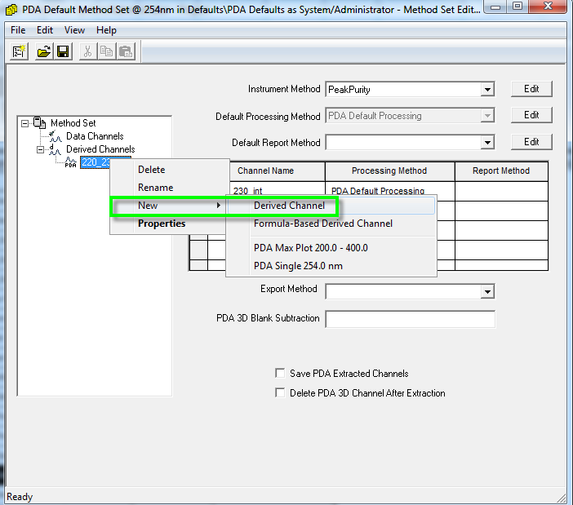Screen dimensions: 573x505
Task: Click the Paste clipboard toolbar icon
Action: point(125,51)
